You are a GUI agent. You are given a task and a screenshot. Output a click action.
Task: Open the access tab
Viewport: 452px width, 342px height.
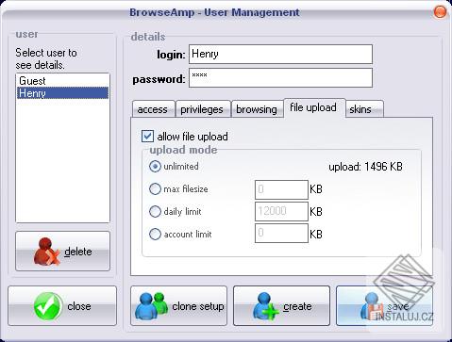153,109
